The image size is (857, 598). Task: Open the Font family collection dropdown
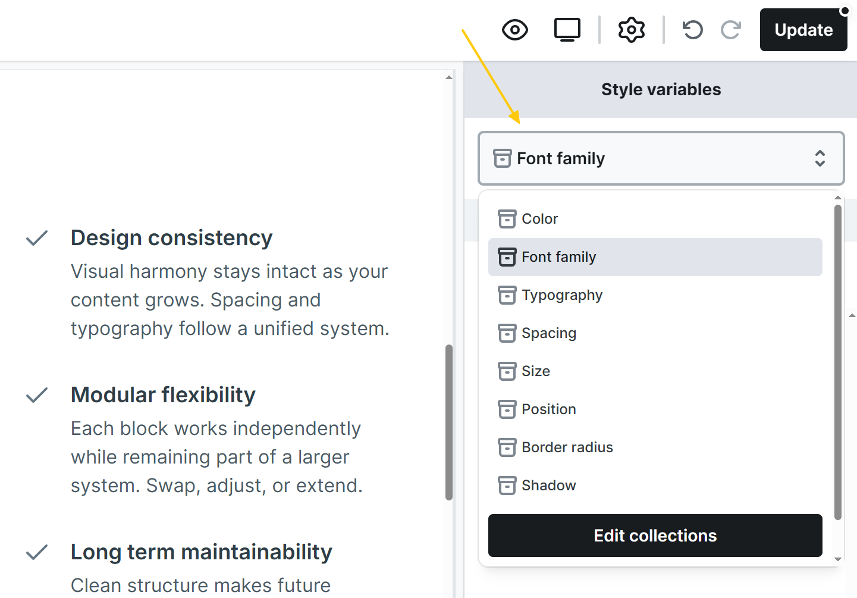pos(660,158)
